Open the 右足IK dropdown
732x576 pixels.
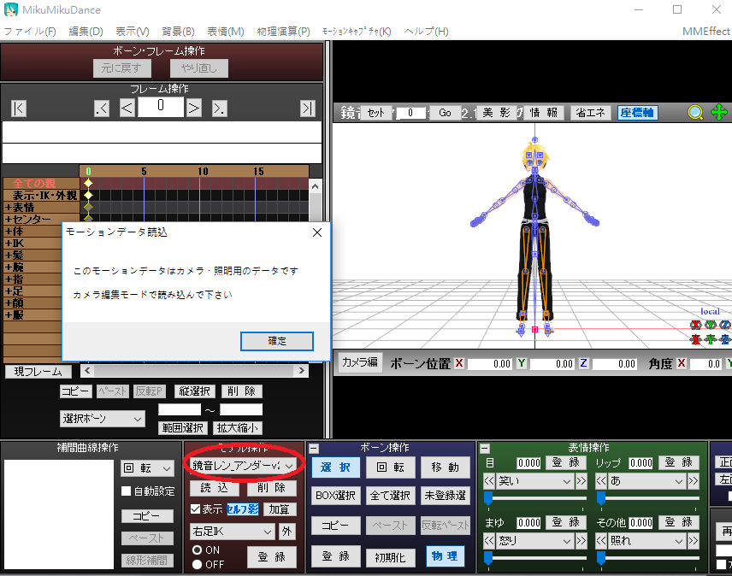point(232,532)
